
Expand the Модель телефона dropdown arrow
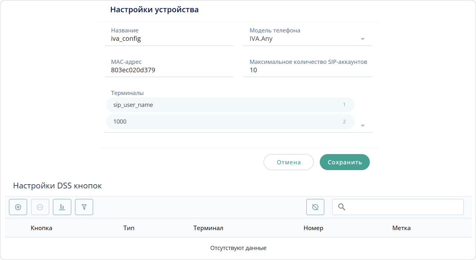pos(363,39)
